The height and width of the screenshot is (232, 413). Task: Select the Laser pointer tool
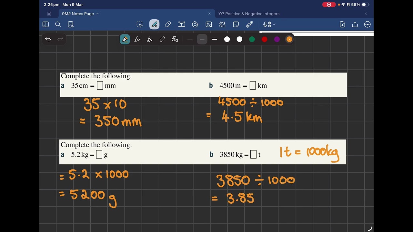[x=249, y=24]
